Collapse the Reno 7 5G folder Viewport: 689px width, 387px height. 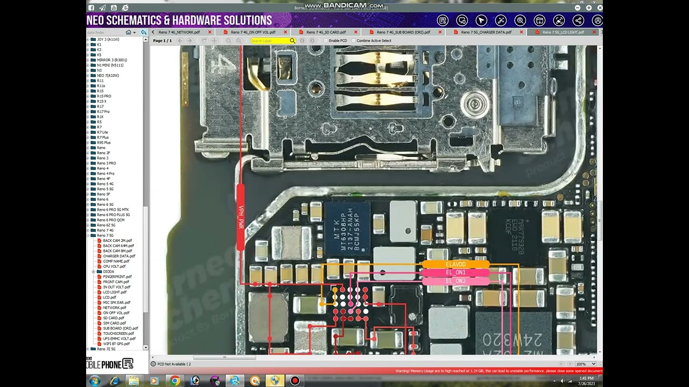tap(88, 235)
